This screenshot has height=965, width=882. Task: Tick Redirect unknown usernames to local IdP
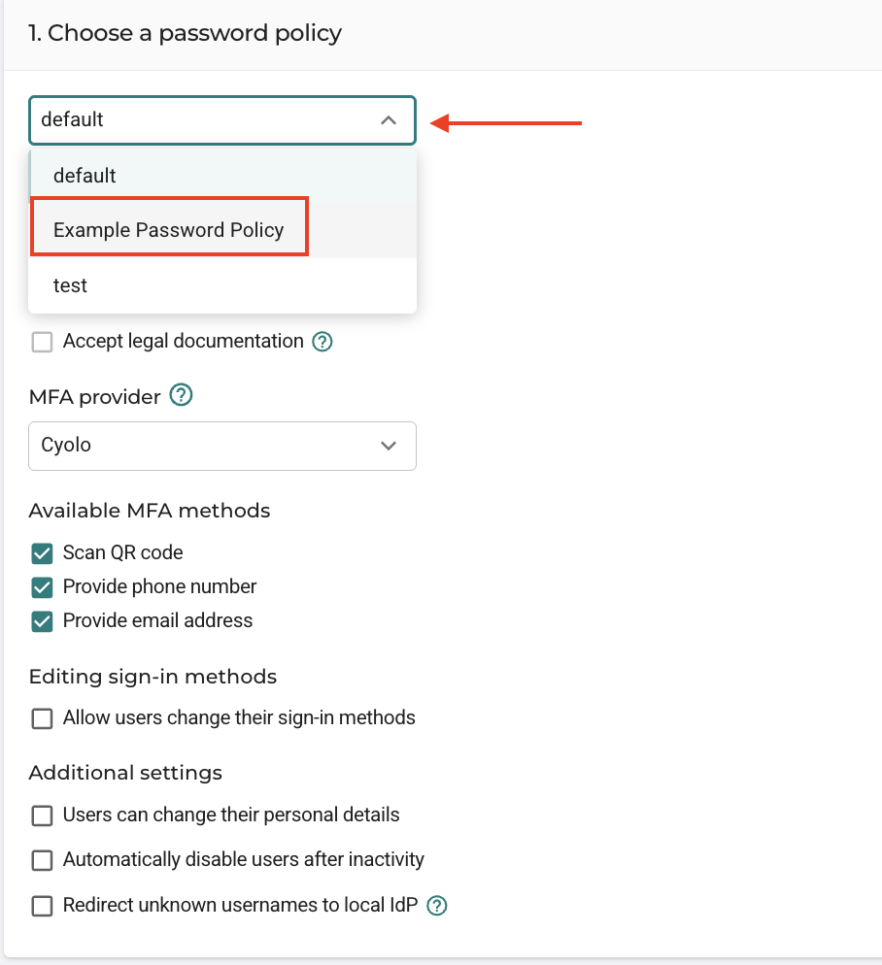[x=42, y=906]
